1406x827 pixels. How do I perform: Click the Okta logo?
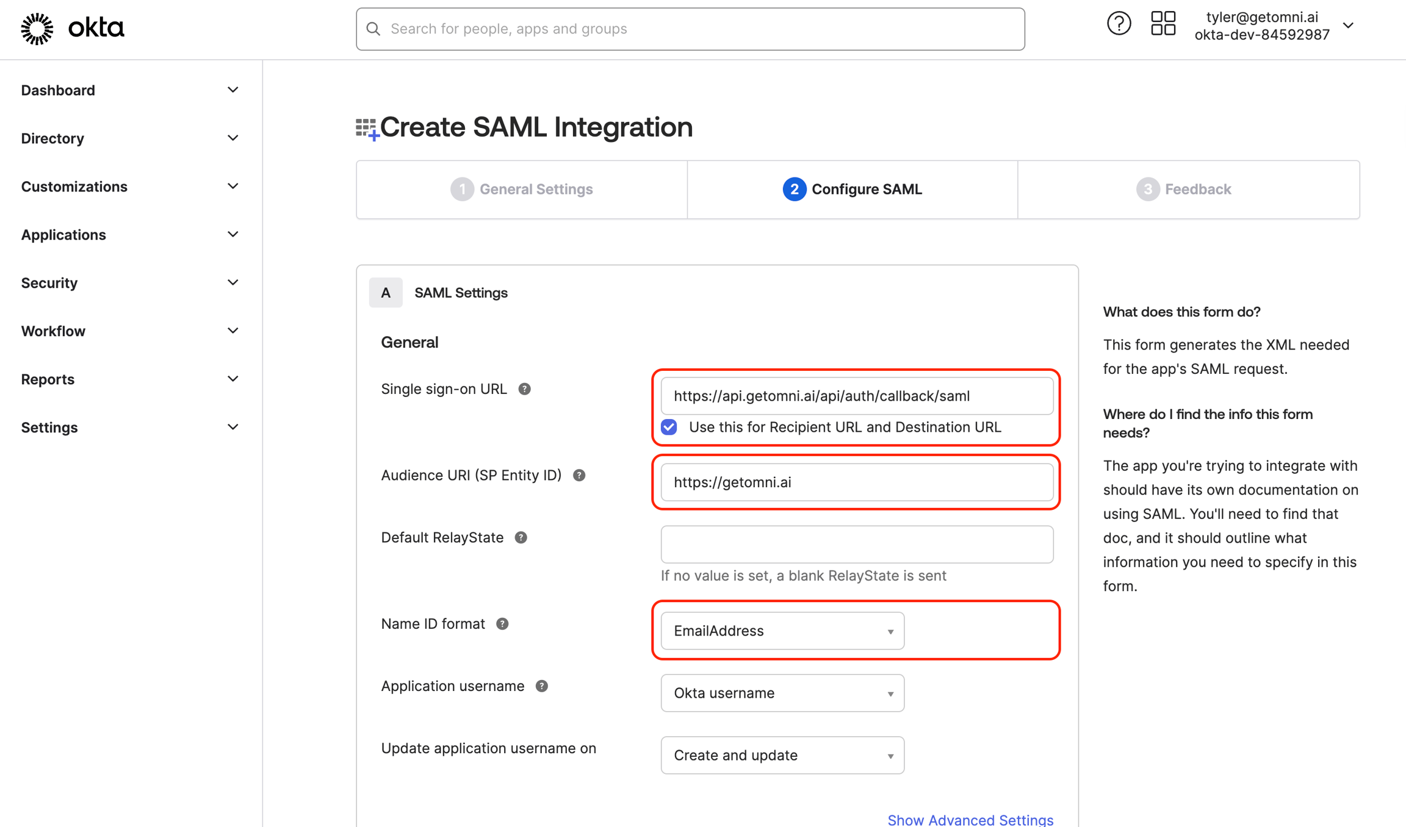71,28
